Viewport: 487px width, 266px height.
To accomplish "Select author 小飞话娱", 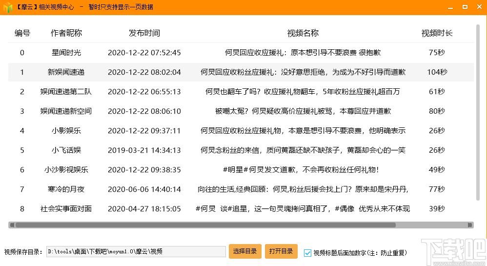I will (x=66, y=150).
